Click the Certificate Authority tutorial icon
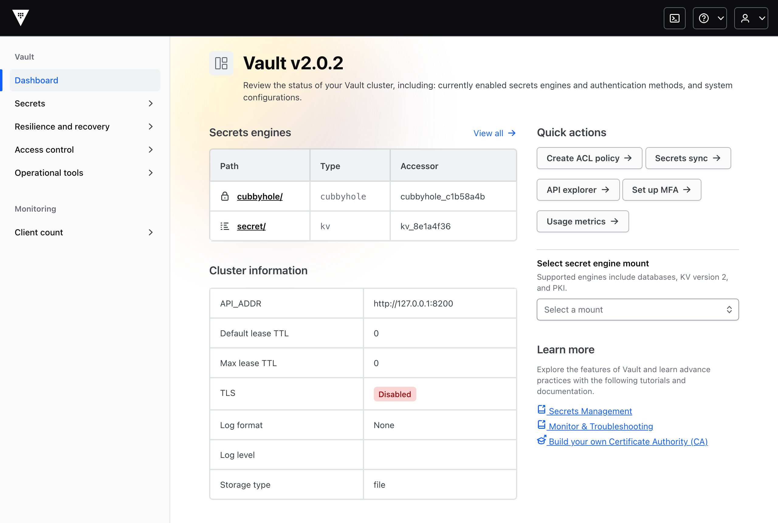The image size is (778, 523). tap(541, 440)
